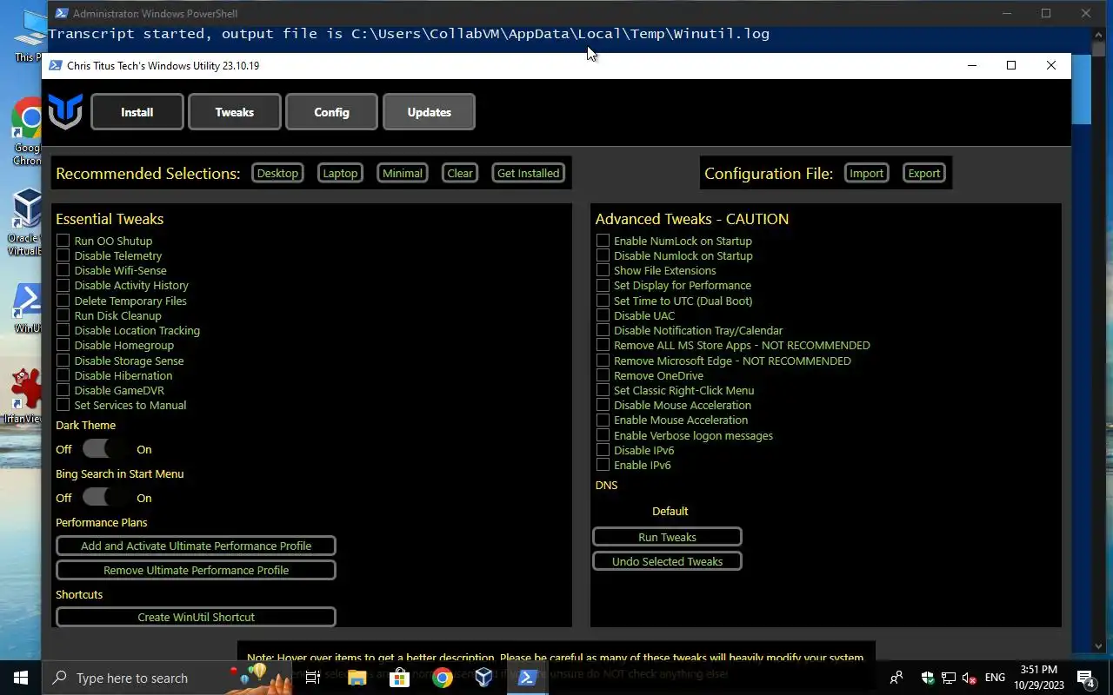The height and width of the screenshot is (695, 1113).
Task: Click the Run Tweaks button
Action: (x=667, y=537)
